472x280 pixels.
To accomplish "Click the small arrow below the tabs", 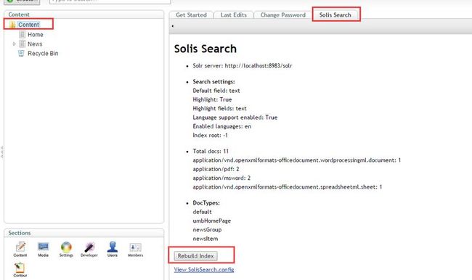I will (x=173, y=26).
